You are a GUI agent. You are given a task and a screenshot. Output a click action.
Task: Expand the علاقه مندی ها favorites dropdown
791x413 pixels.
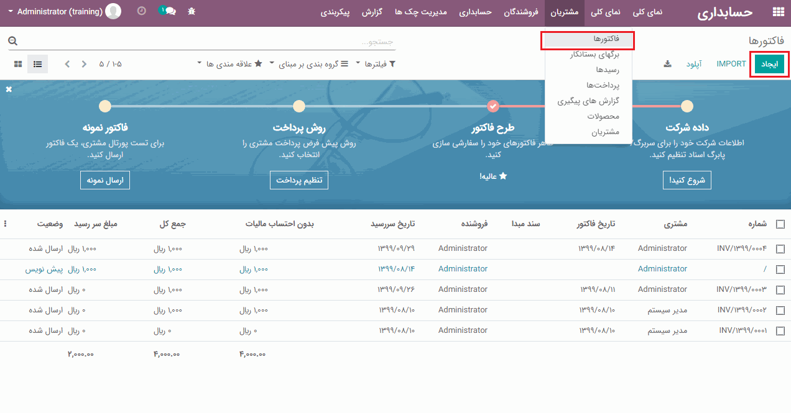point(229,64)
